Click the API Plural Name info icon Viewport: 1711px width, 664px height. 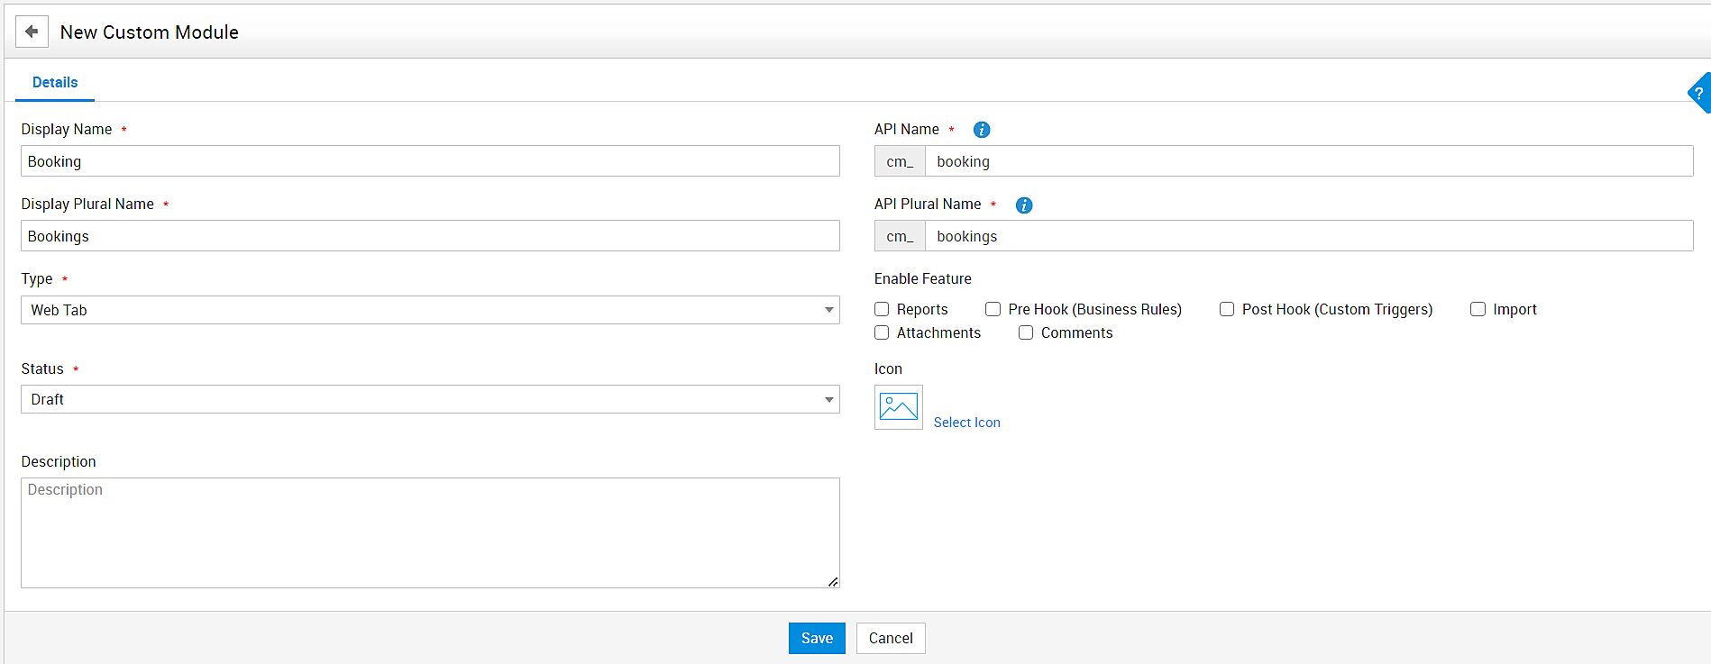click(1024, 205)
